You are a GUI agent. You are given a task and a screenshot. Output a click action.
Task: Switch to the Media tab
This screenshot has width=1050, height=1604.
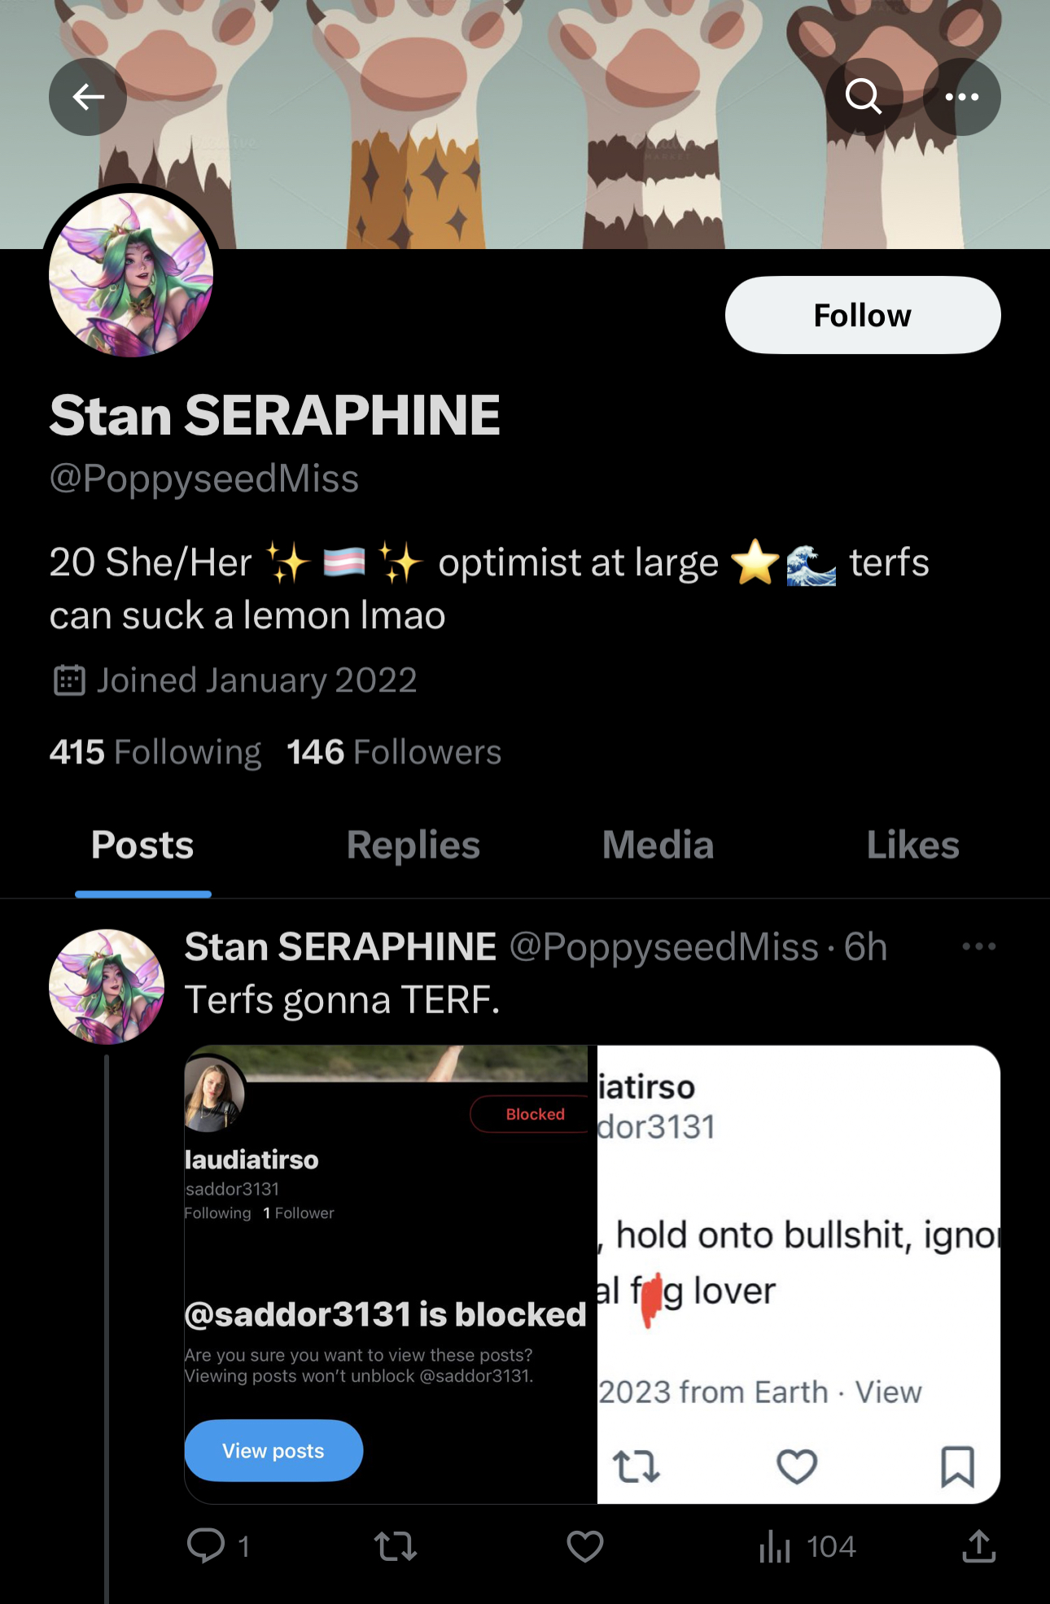pos(658,845)
